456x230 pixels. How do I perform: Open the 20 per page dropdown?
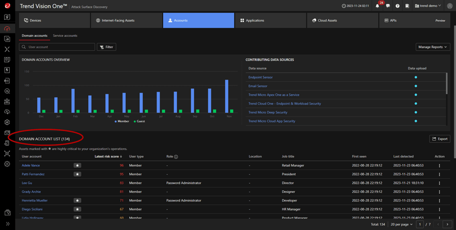click(x=402, y=224)
